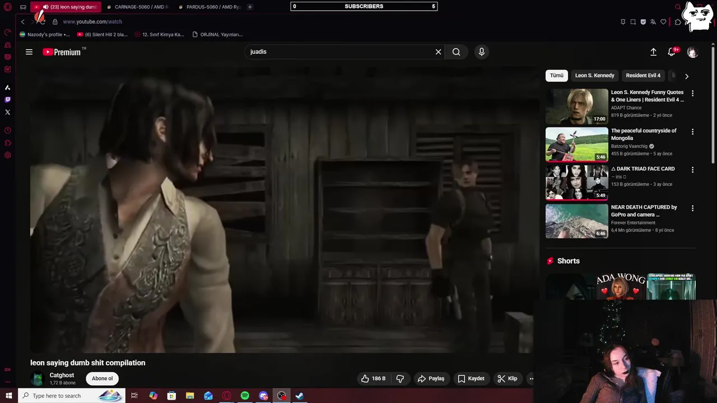Viewport: 717px width, 403px height.
Task: Click the taskbar search box
Action: pos(72,396)
